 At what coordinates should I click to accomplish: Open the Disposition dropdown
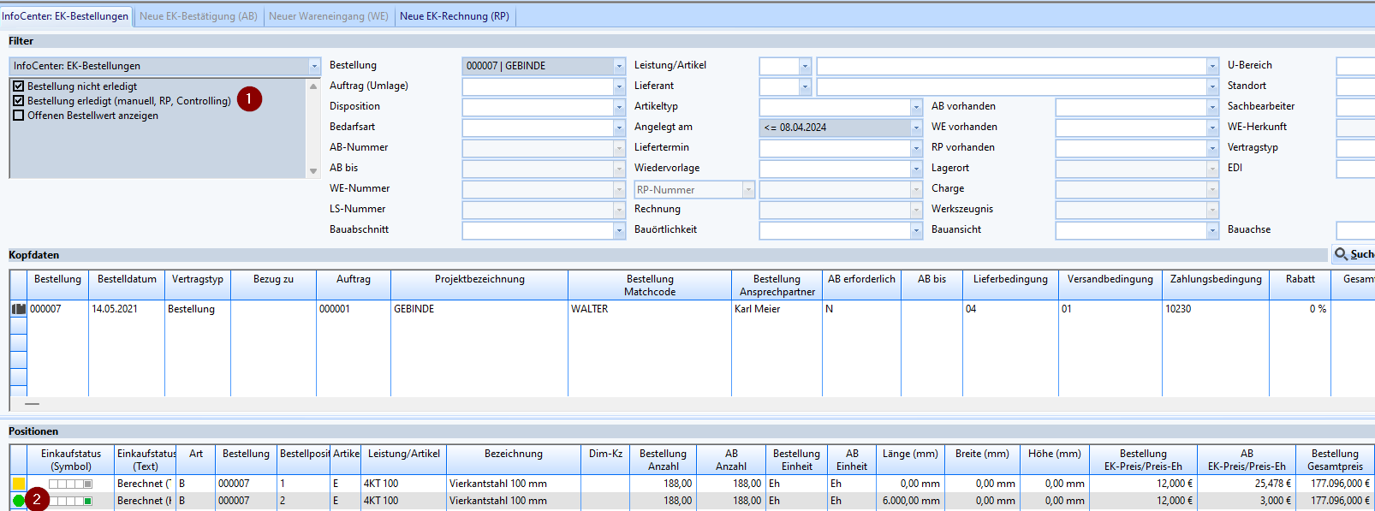(619, 107)
